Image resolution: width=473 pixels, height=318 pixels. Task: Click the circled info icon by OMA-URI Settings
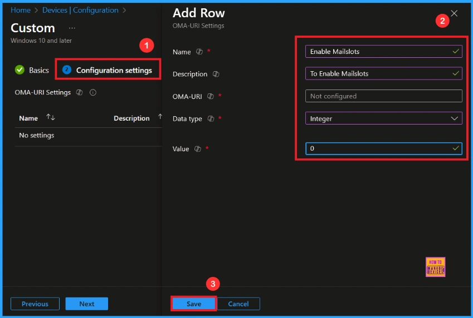pyautogui.click(x=93, y=92)
